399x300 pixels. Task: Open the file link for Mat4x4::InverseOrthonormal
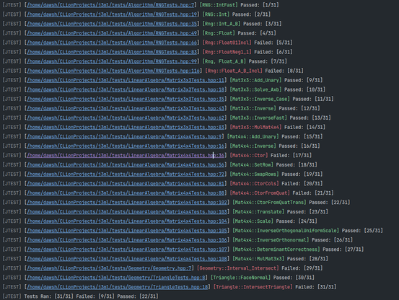pyautogui.click(x=127, y=240)
